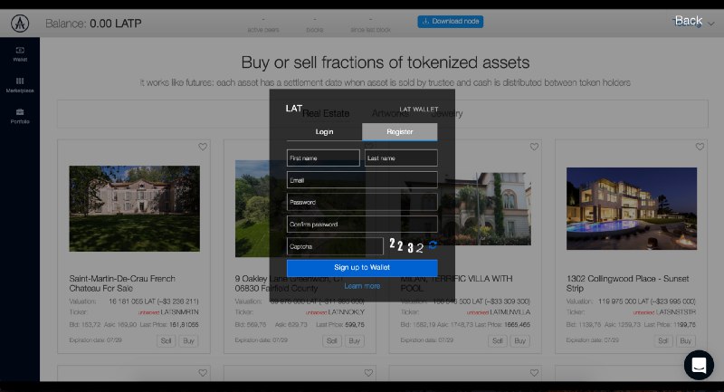Click Back at top right

pos(689,21)
